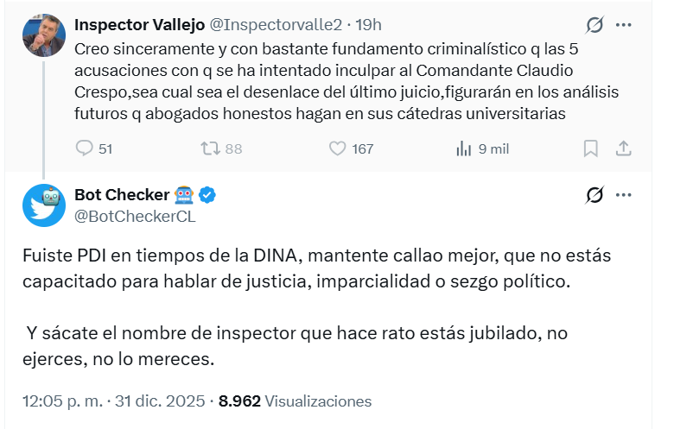Open Bot Checker's robot avatar
The height and width of the screenshot is (429, 674).
(44, 206)
